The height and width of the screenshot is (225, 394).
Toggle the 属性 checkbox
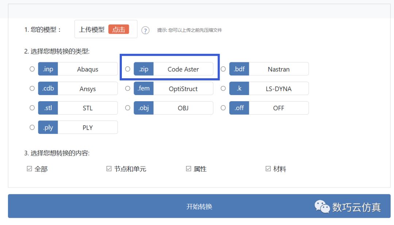coord(189,169)
